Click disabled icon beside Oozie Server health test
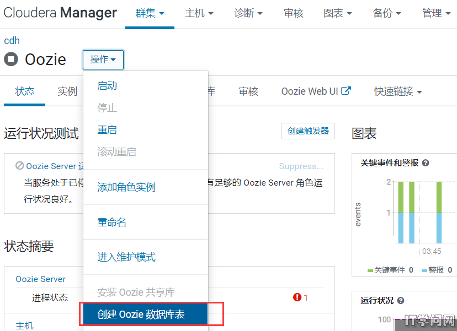The width and height of the screenshot is (457, 331). tap(19, 166)
